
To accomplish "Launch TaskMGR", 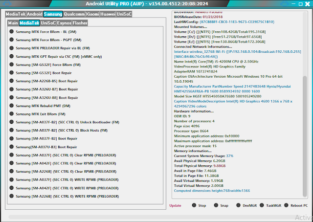I will [x=270, y=205].
